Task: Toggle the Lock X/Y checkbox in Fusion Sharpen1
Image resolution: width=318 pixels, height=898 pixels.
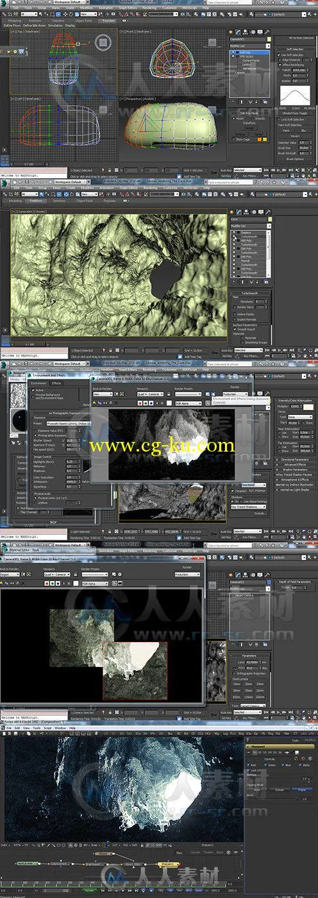Action: coord(248,770)
